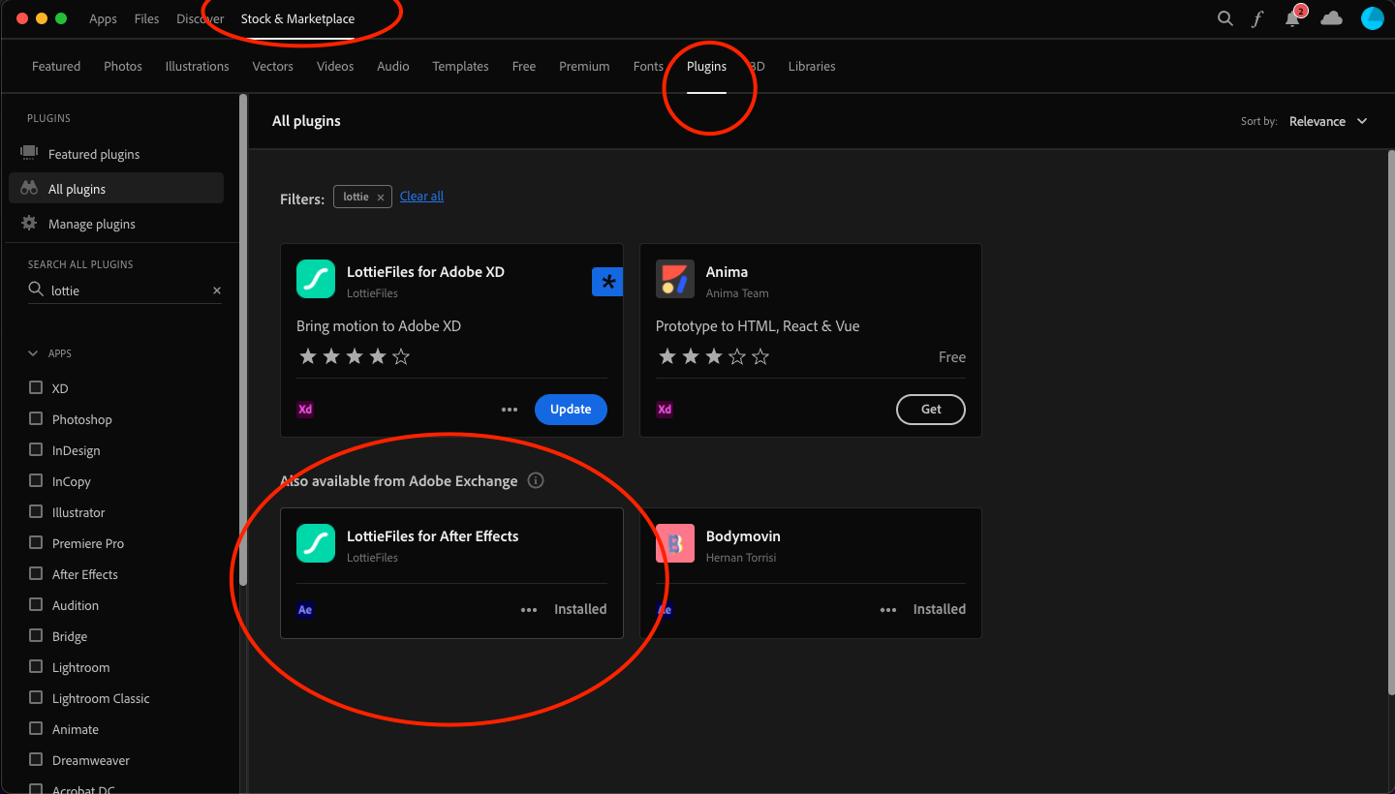
Task: Click info icon beside Also available from Adobe Exchange
Action: [x=536, y=480]
